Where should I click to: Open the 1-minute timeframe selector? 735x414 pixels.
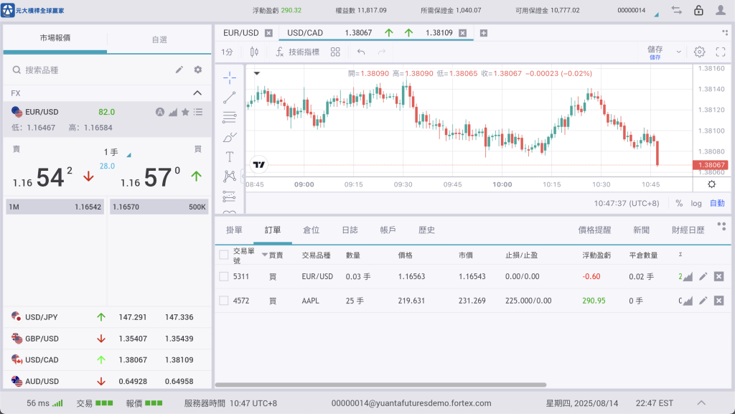pyautogui.click(x=227, y=52)
